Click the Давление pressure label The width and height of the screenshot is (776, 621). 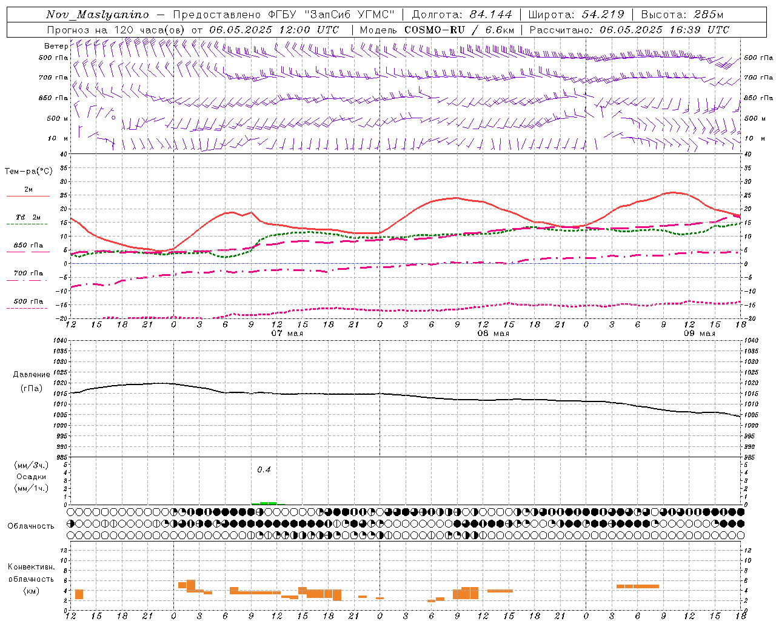click(32, 375)
